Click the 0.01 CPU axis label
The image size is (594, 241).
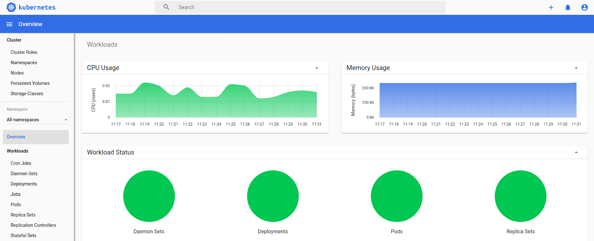tap(106, 101)
